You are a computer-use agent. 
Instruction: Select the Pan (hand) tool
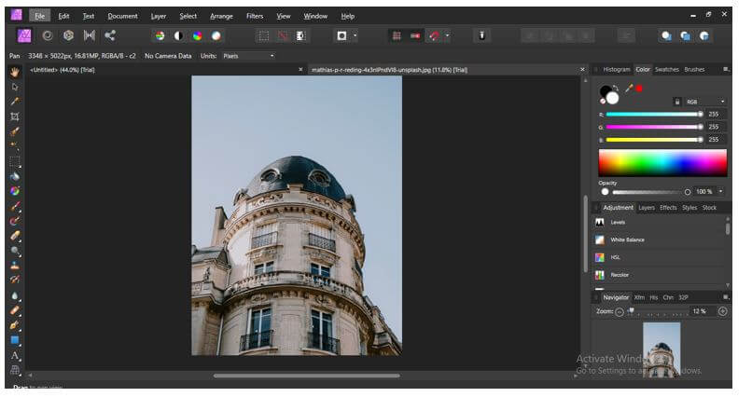15,73
